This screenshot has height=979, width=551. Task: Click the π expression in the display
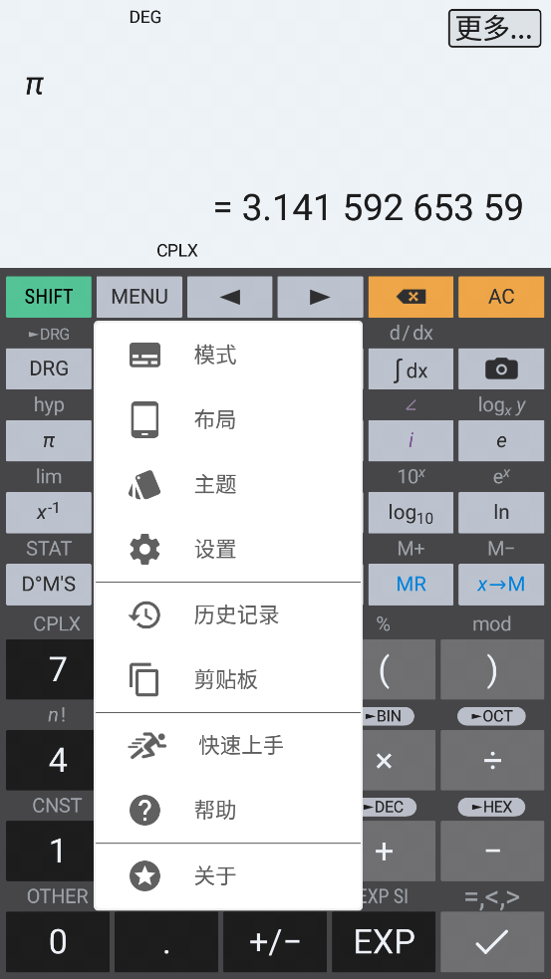[34, 84]
